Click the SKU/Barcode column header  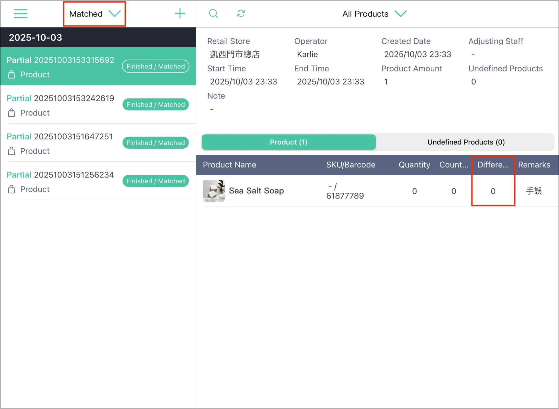[351, 165]
